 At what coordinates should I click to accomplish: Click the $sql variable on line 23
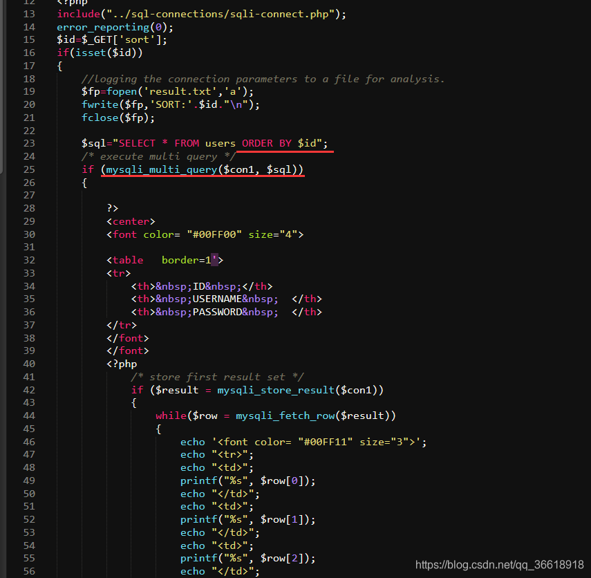[94, 144]
